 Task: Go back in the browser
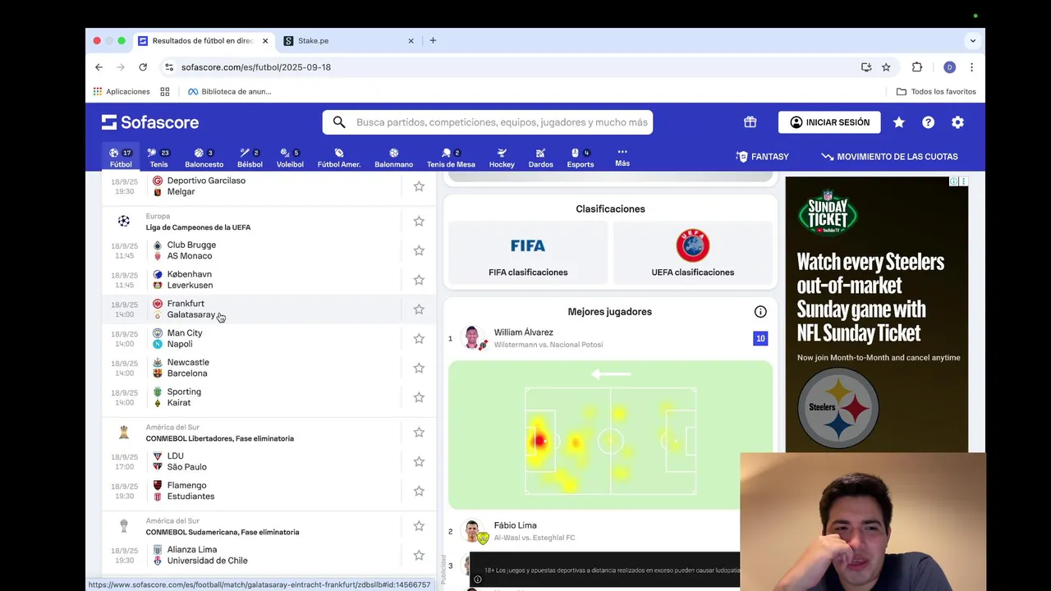(99, 67)
